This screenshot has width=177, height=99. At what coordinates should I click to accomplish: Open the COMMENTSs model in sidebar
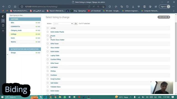click(15, 26)
